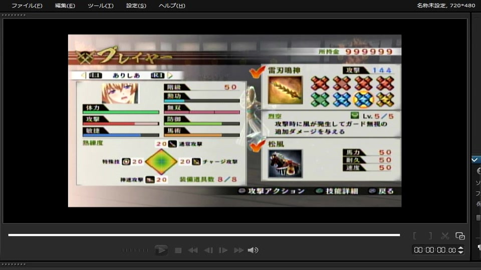481x270 pixels.
Task: Open the 編集(E) menu
Action: (65, 5)
